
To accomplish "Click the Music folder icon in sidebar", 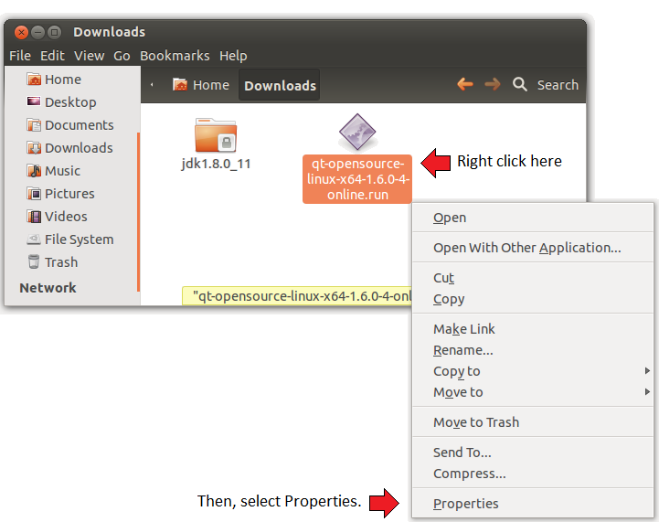I will (x=34, y=170).
